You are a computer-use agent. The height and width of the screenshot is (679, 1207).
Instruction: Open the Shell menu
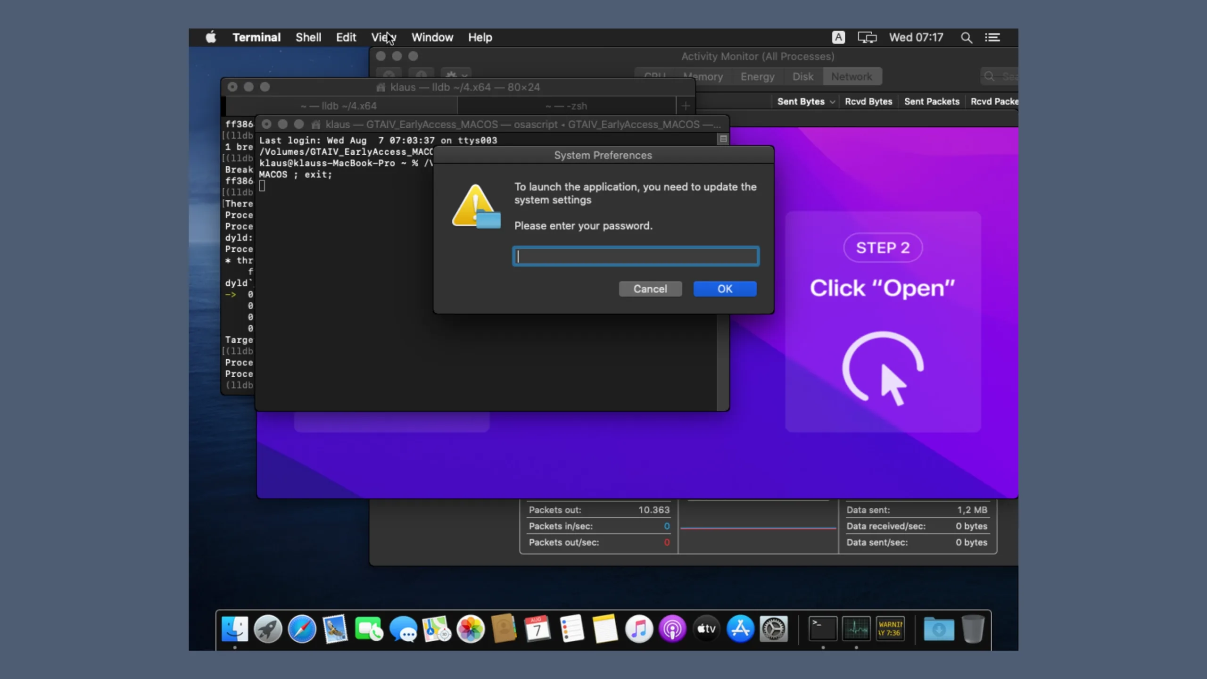(x=308, y=37)
